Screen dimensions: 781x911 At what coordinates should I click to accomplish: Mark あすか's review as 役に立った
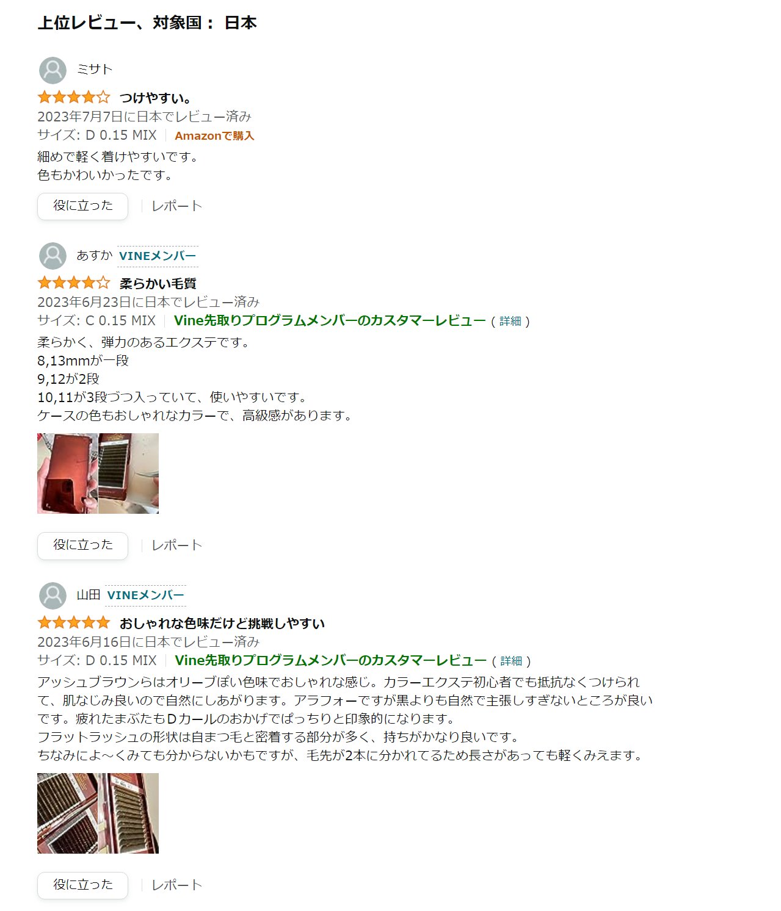(82, 546)
